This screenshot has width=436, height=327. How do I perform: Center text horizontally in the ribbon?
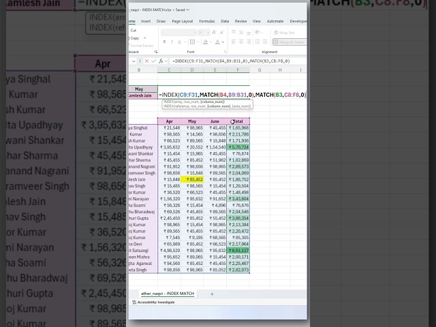click(x=241, y=42)
